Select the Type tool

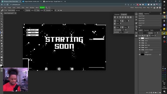click(x=2, y=49)
